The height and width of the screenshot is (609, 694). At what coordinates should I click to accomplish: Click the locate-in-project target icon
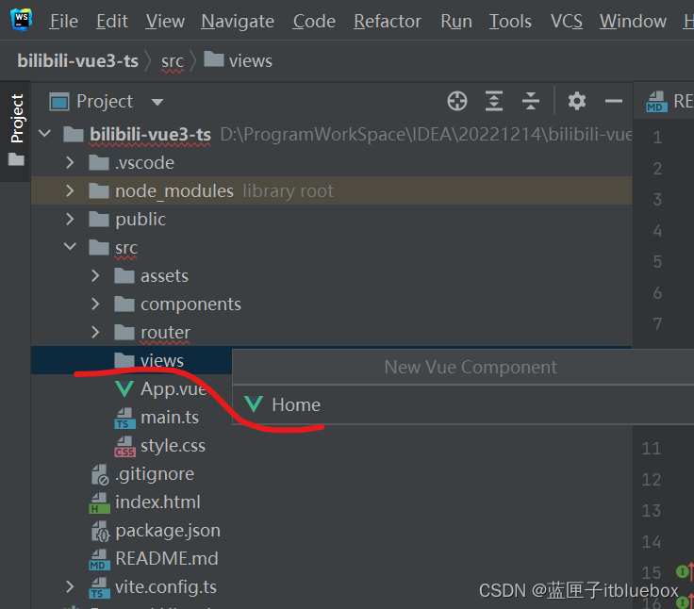coord(457,101)
